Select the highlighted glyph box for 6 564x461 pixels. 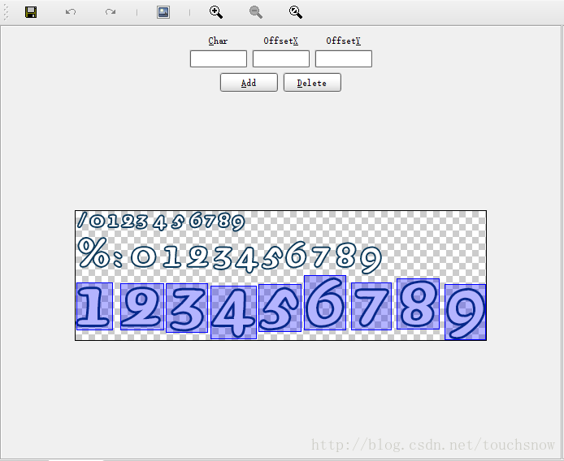[x=325, y=303]
